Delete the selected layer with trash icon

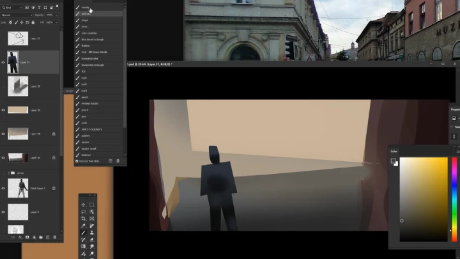(54, 237)
